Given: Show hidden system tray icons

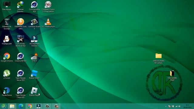Looking at the screenshot, I should pos(166,106).
